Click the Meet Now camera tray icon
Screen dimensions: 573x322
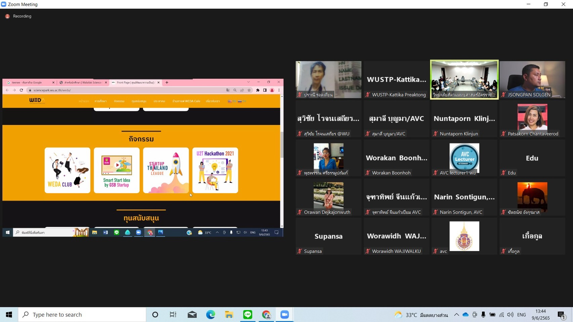coord(475,315)
